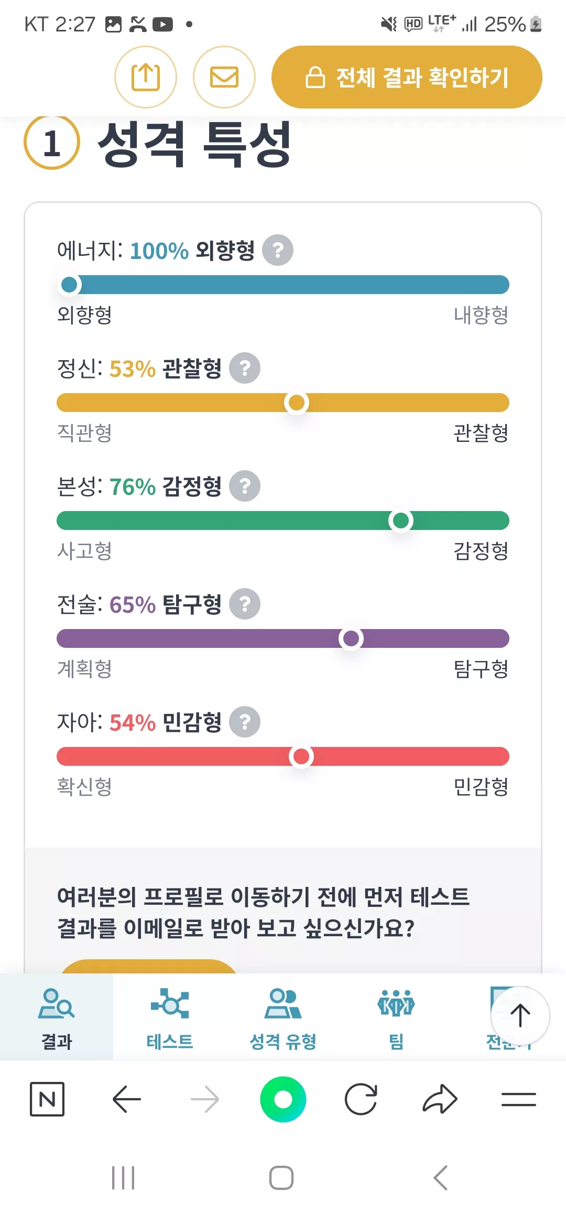Go back with browser back arrow

127,1099
